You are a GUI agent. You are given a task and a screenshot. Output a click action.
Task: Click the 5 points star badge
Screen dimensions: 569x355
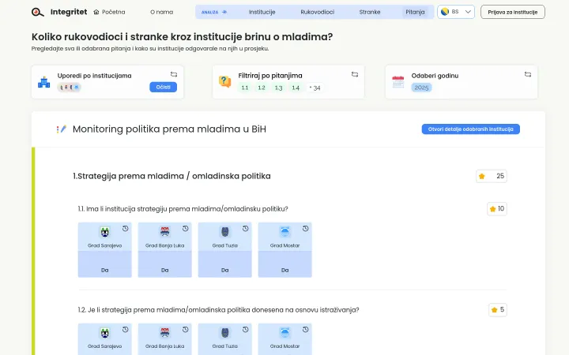click(x=498, y=310)
